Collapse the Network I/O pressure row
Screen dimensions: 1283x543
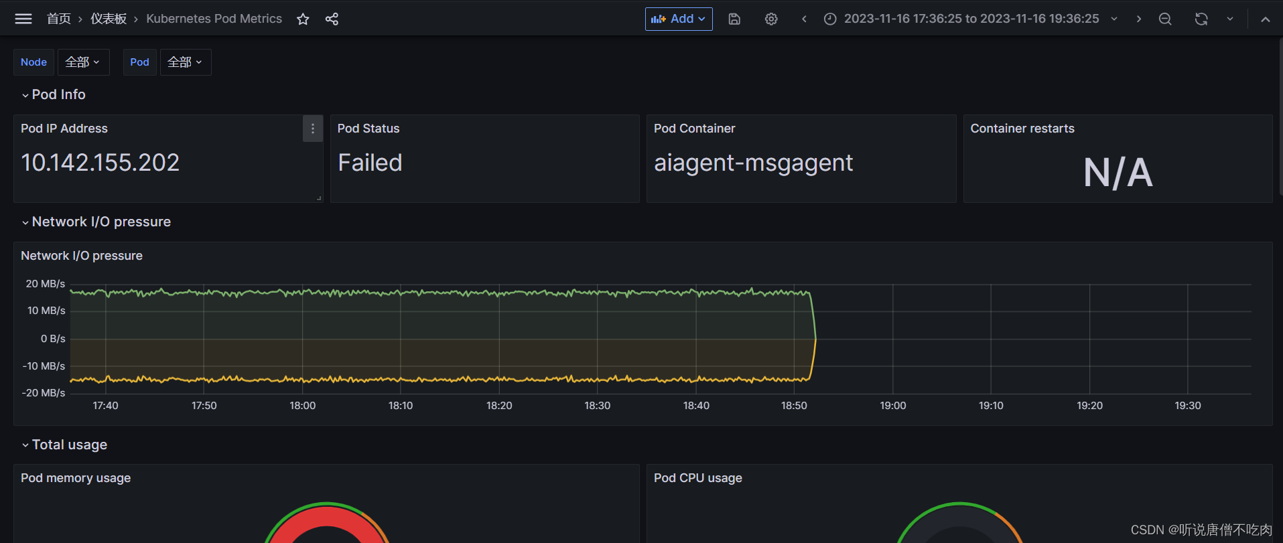96,222
